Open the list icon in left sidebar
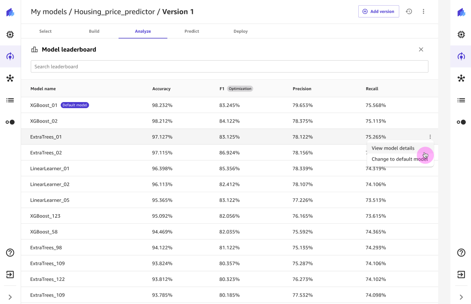 (x=10, y=100)
